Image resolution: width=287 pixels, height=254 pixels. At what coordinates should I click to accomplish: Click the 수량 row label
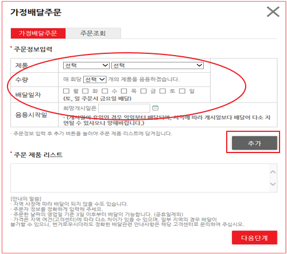pos(22,80)
